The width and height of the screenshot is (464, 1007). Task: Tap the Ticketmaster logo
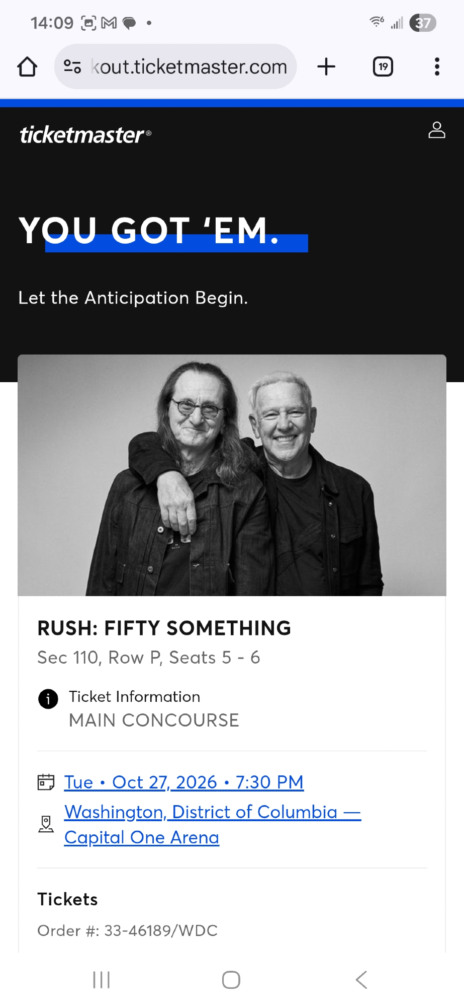[85, 135]
